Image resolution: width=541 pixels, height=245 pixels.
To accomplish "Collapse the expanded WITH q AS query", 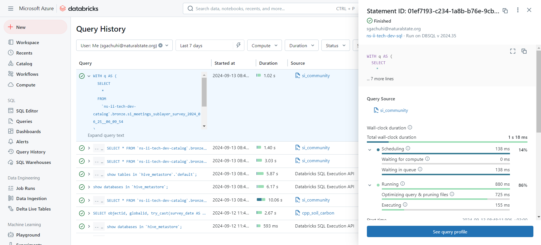I will click(x=89, y=76).
